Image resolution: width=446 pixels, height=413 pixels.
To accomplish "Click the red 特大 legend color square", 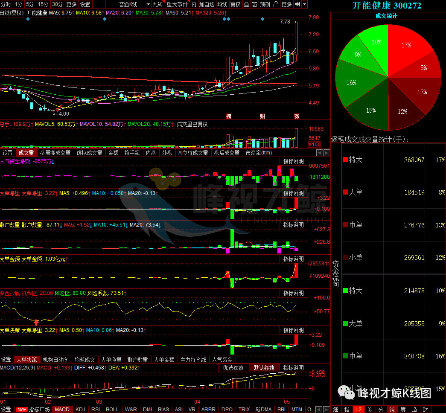I will pyautogui.click(x=346, y=160).
